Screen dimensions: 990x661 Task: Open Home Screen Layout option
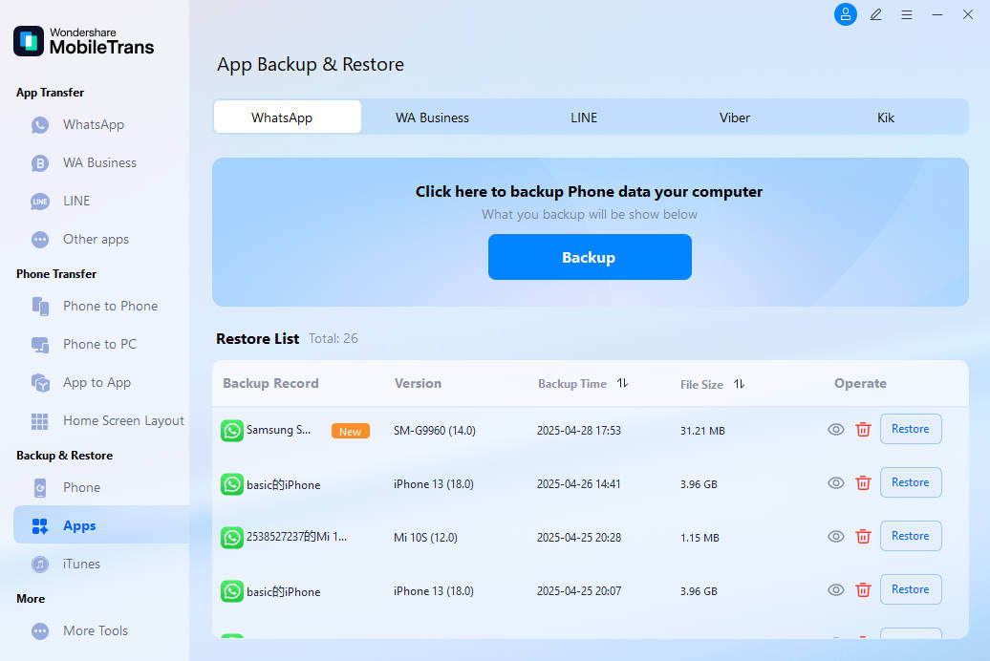[123, 420]
